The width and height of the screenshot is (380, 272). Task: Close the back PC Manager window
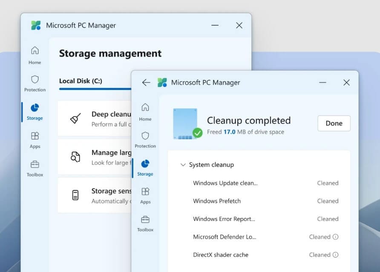click(239, 25)
